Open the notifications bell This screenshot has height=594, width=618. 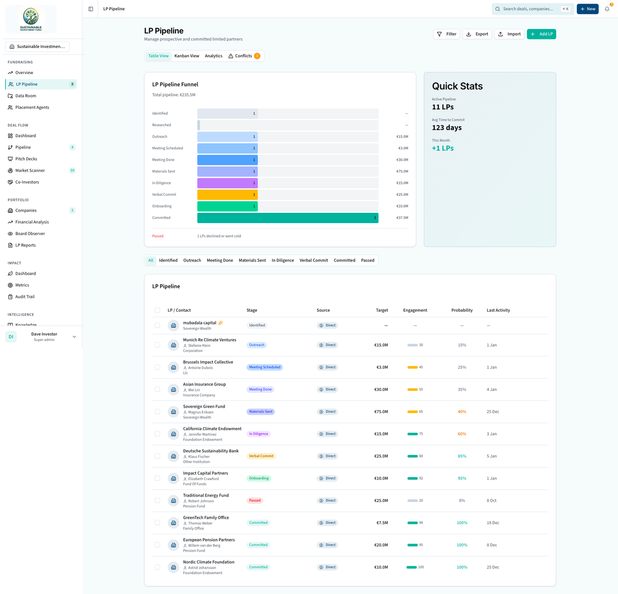(x=607, y=9)
